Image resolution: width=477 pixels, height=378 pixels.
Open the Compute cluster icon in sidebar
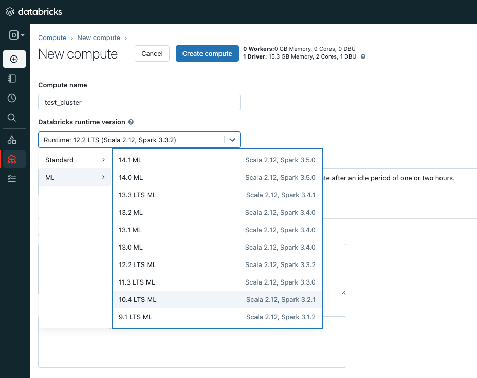(12, 159)
